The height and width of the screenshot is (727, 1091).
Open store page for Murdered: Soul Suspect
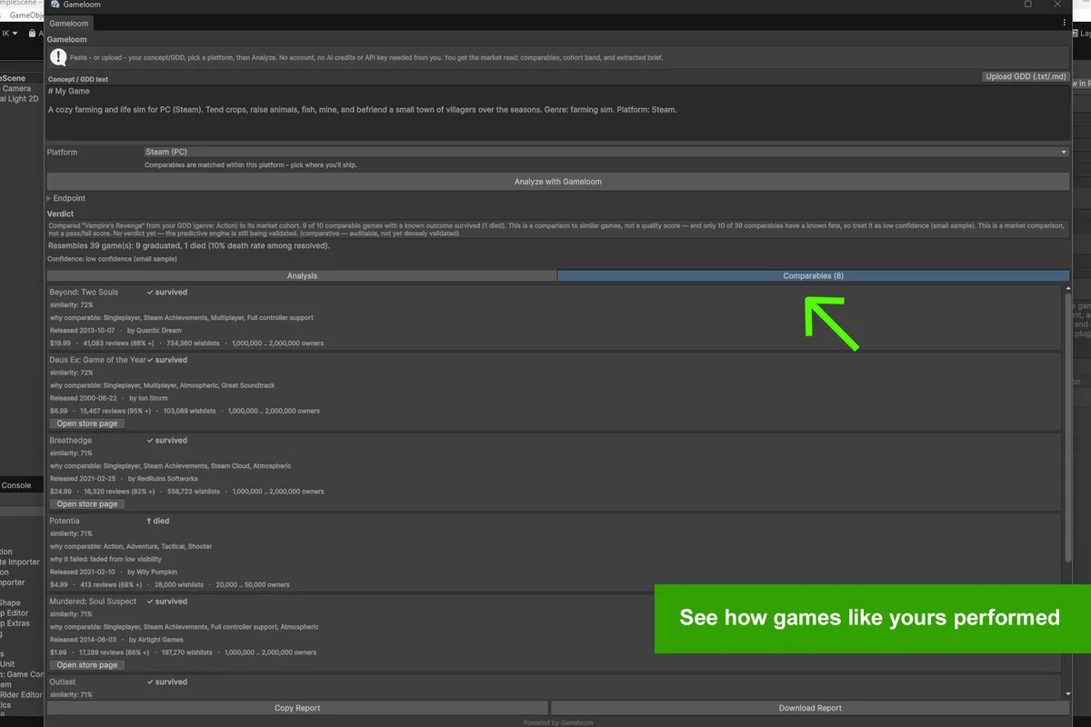point(87,664)
